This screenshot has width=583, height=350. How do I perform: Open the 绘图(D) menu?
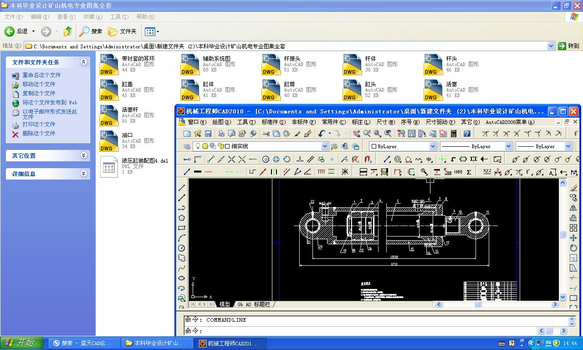pos(221,122)
